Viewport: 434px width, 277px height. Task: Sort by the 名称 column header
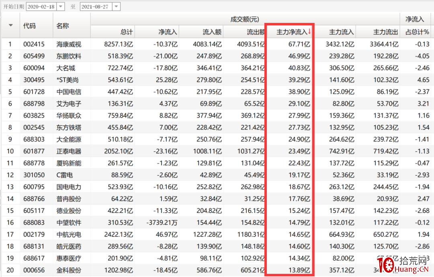coord(72,25)
